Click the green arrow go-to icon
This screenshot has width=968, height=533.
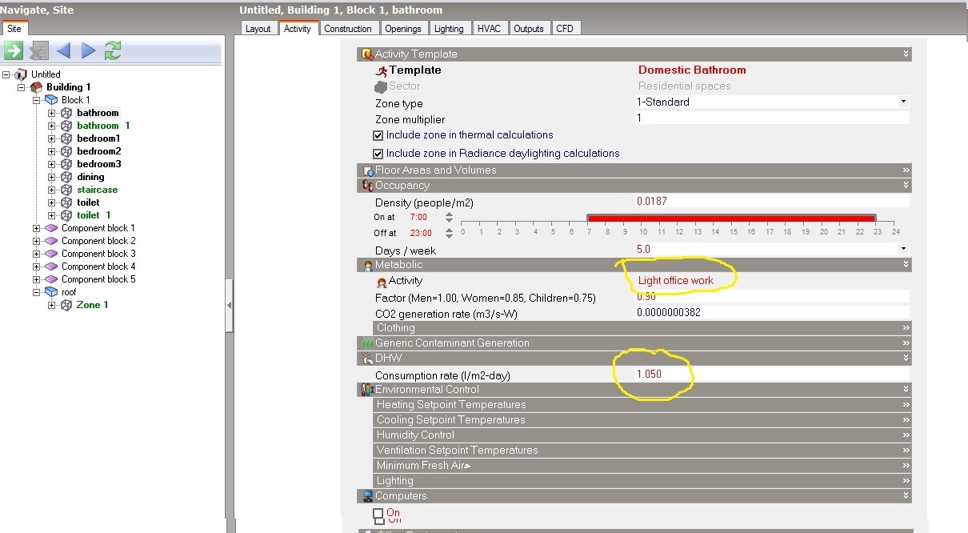(13, 51)
